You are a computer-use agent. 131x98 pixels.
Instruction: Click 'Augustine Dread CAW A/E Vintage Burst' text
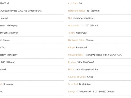point(21,11)
